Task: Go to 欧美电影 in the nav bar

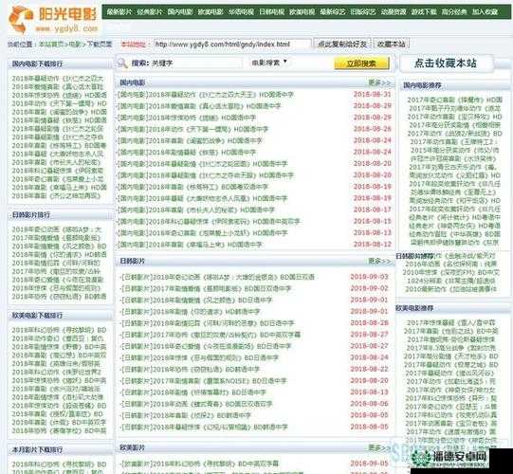Action: [211, 12]
